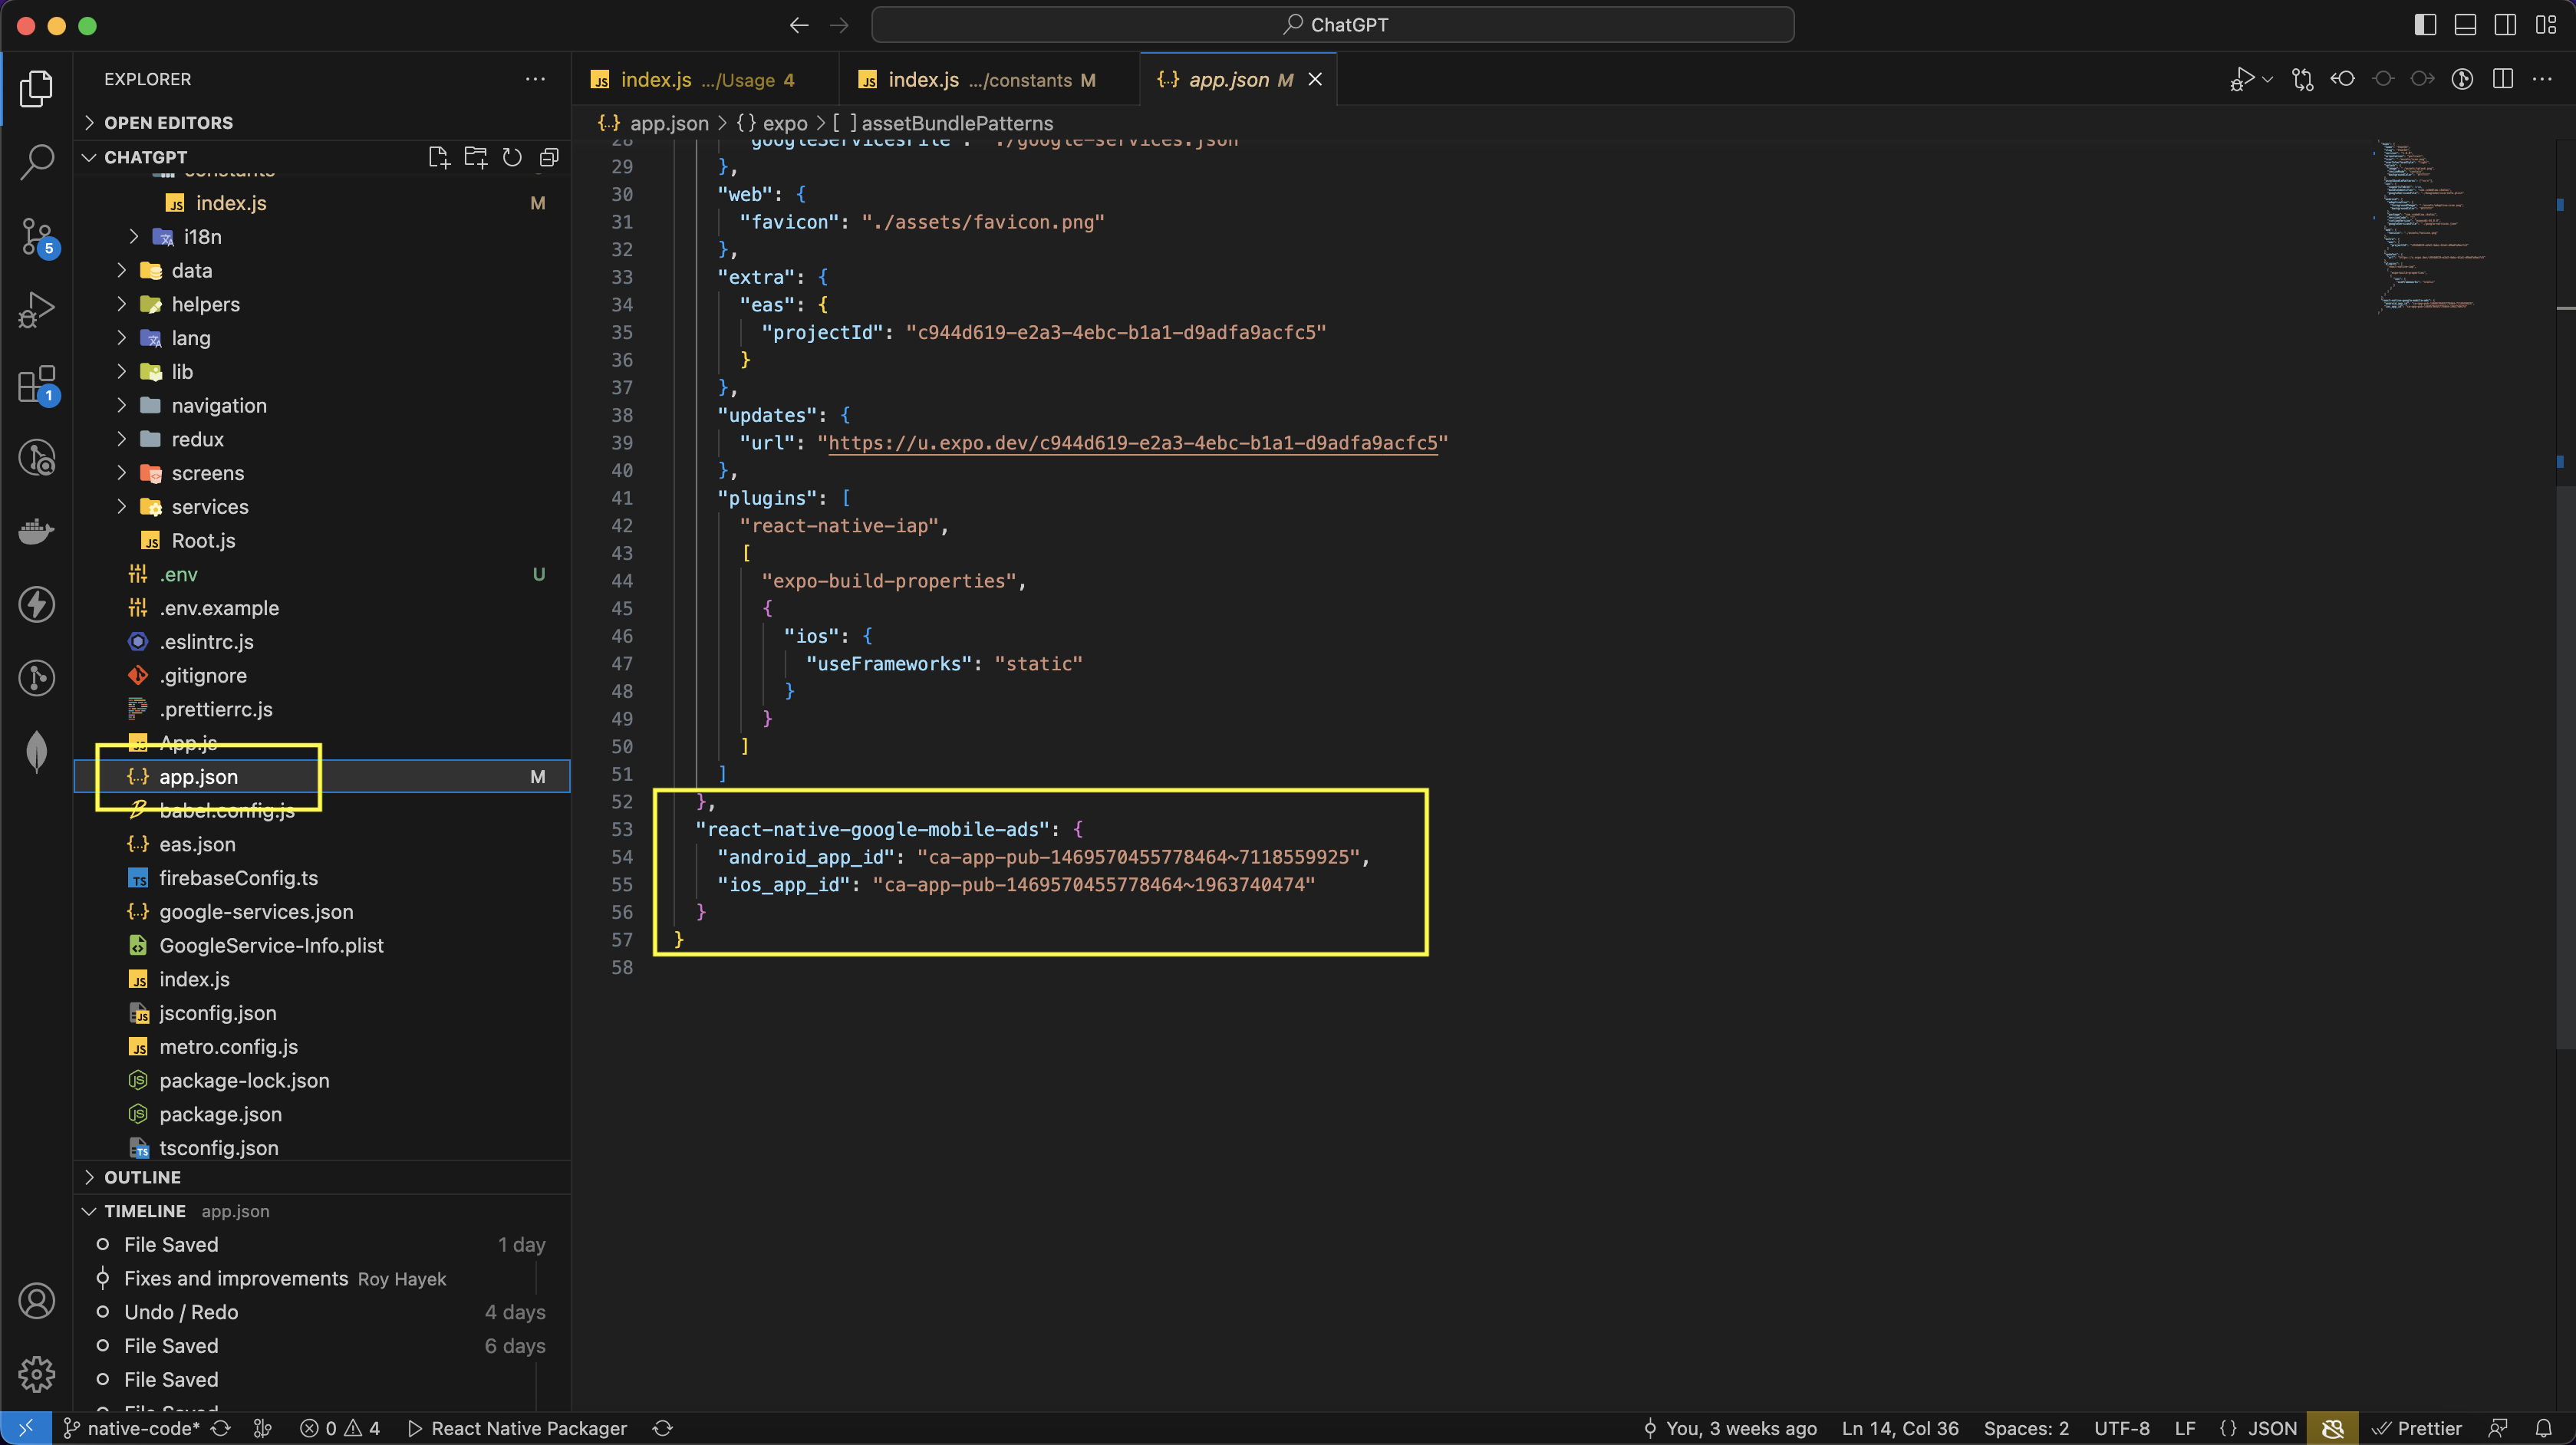Screen dimensions: 2576x1445
Task: Open package.json in the file tree
Action: (322, 1114)
